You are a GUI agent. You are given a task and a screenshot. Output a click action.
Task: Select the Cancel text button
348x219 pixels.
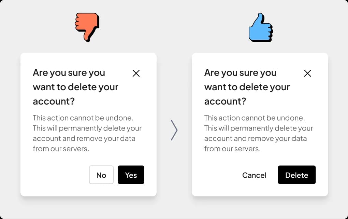[254, 175]
